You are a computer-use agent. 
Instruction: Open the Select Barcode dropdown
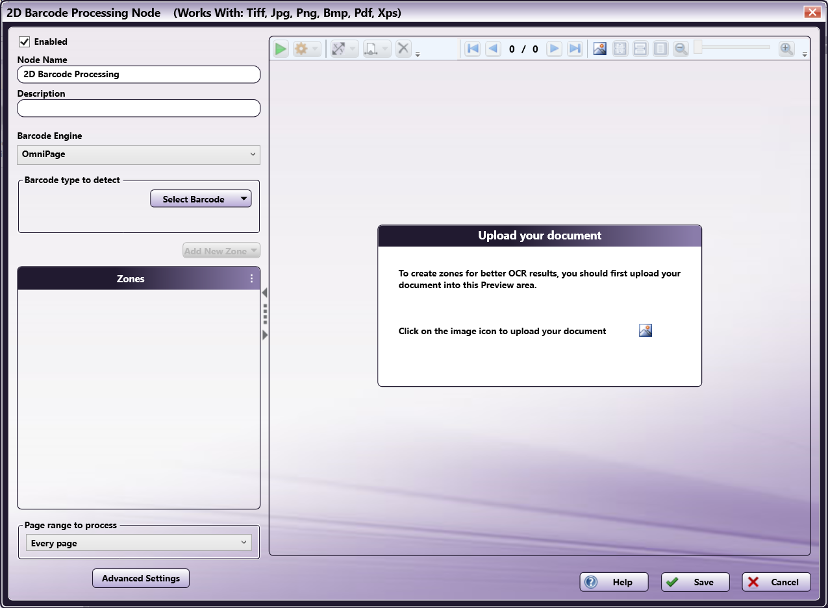pyautogui.click(x=201, y=199)
